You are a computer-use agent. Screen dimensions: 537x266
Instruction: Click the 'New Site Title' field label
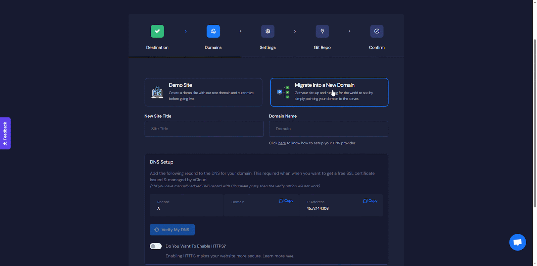tap(158, 116)
